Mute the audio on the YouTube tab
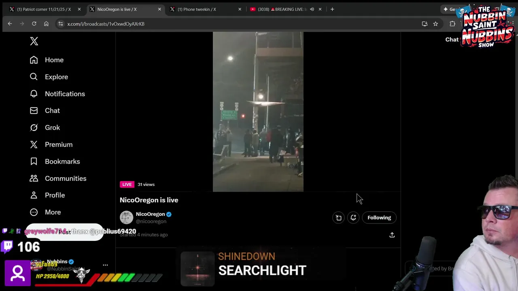The image size is (518, 291). click(x=312, y=9)
